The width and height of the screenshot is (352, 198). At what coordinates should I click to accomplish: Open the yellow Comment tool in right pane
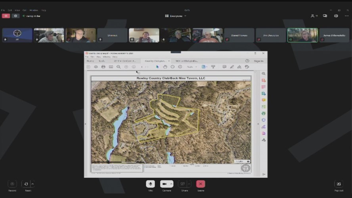point(264,100)
